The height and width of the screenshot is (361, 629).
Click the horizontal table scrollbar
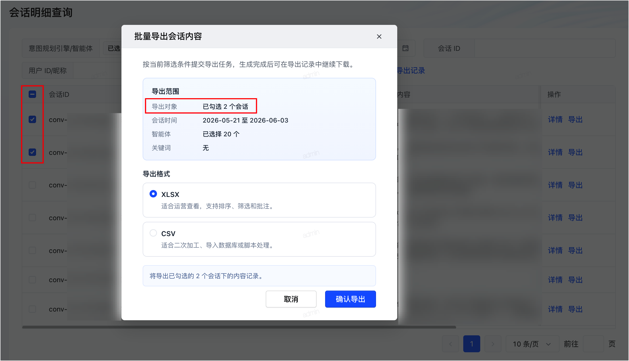pyautogui.click(x=239, y=327)
